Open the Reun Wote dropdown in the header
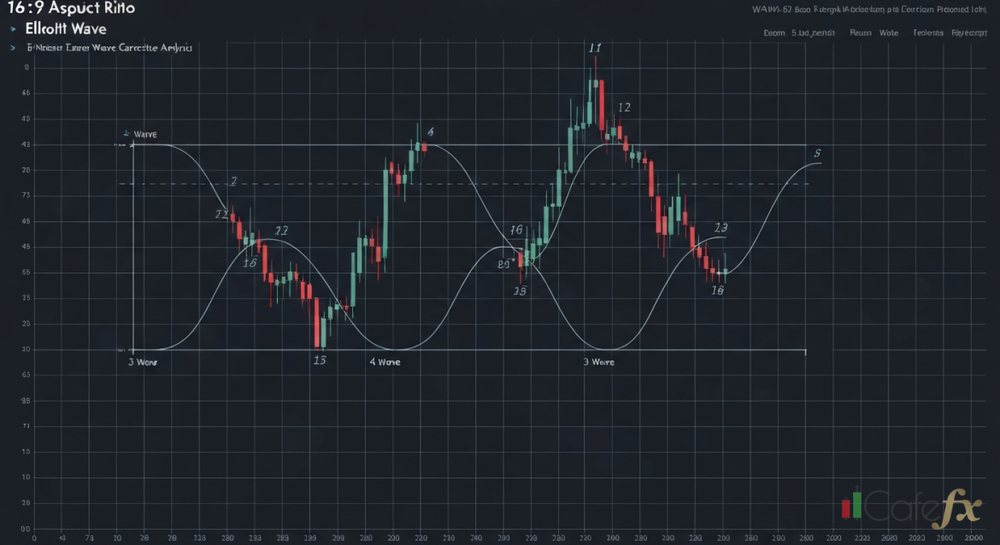 click(875, 32)
